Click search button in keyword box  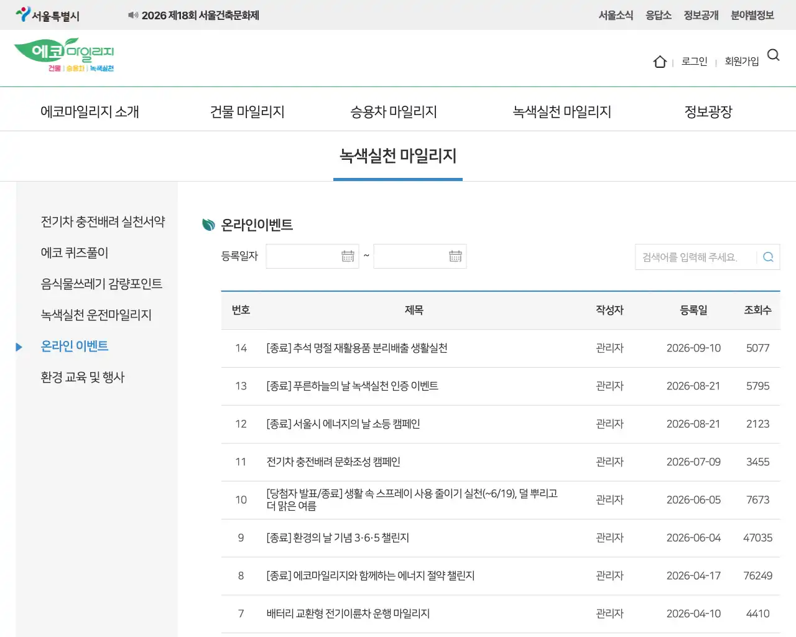768,257
